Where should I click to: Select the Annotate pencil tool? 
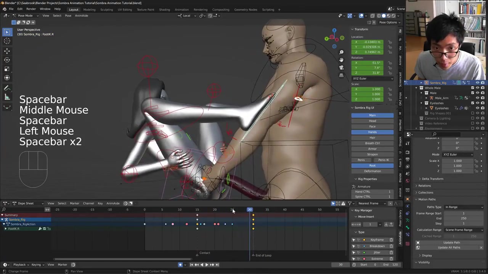(7, 88)
